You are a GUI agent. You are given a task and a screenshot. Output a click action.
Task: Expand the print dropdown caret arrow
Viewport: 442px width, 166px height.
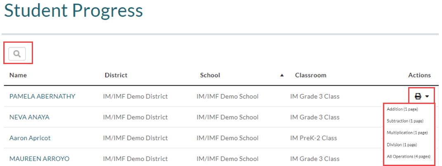427,97
